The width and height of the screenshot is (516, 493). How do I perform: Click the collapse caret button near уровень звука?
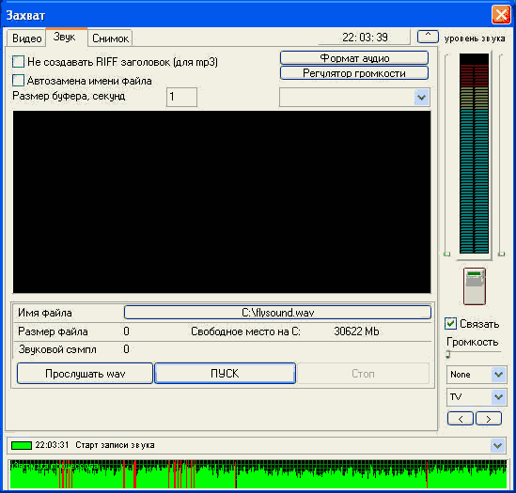click(428, 37)
